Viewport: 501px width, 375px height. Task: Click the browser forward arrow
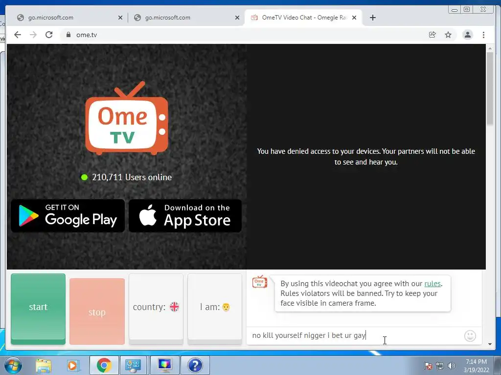[x=33, y=35]
